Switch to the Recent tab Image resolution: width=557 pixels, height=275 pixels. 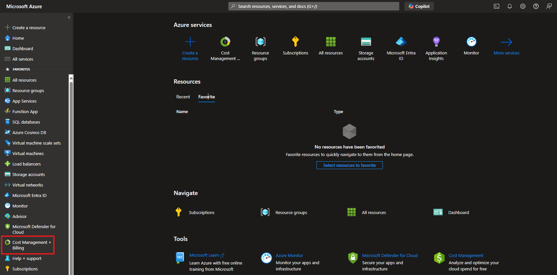point(183,97)
